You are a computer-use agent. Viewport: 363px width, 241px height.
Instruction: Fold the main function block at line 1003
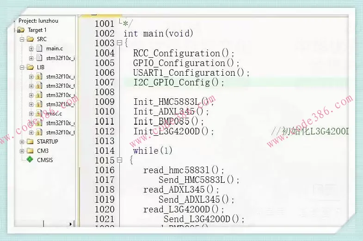click(119, 43)
